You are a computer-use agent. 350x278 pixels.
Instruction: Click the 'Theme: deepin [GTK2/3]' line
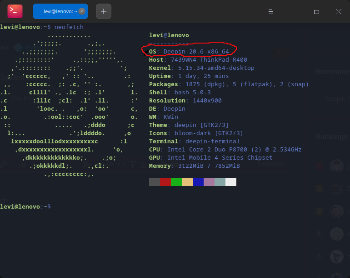[x=189, y=125]
